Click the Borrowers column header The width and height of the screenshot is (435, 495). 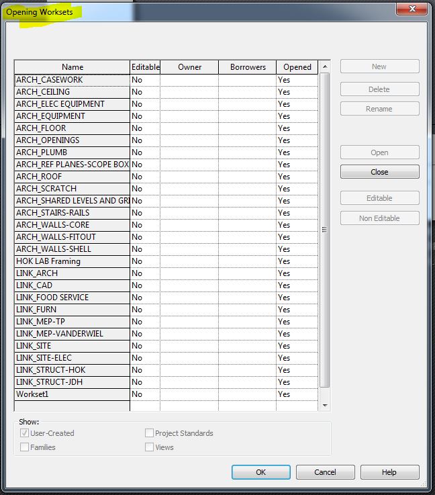tap(247, 67)
